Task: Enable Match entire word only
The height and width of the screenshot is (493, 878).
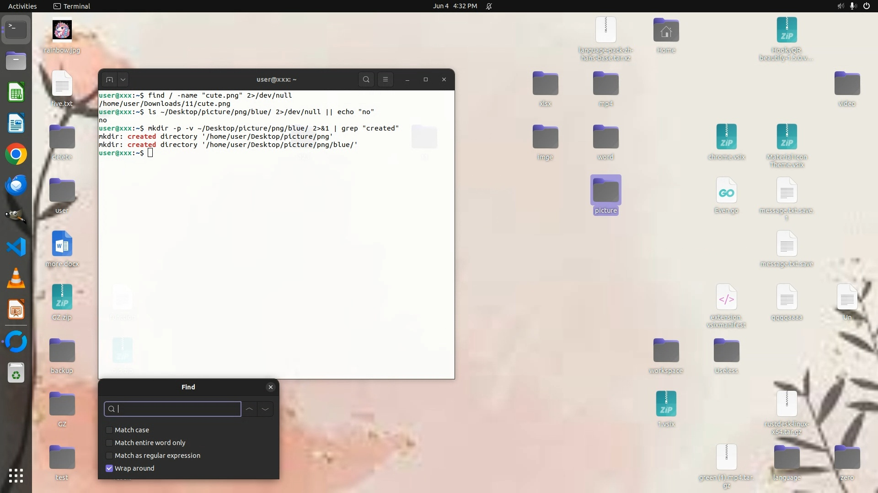Action: (109, 443)
